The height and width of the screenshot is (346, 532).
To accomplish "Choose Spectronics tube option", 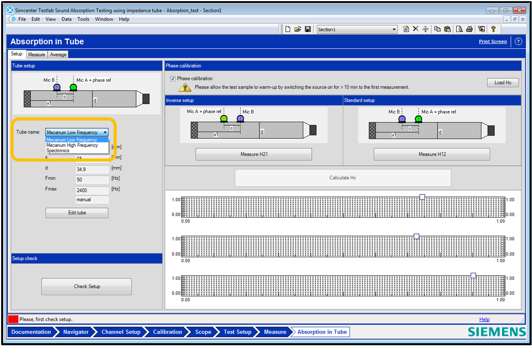I will [x=77, y=150].
